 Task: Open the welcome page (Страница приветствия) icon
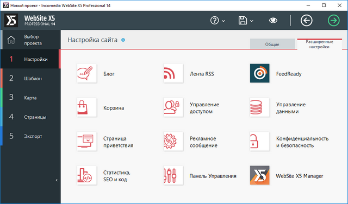87,141
